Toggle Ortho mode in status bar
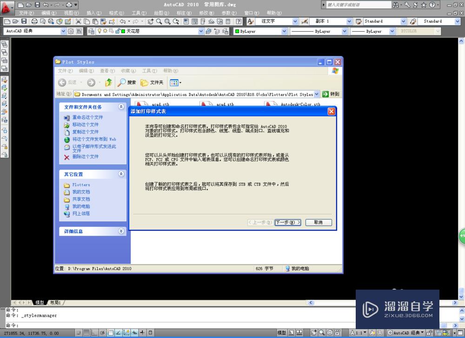The image size is (465, 338). click(94, 333)
